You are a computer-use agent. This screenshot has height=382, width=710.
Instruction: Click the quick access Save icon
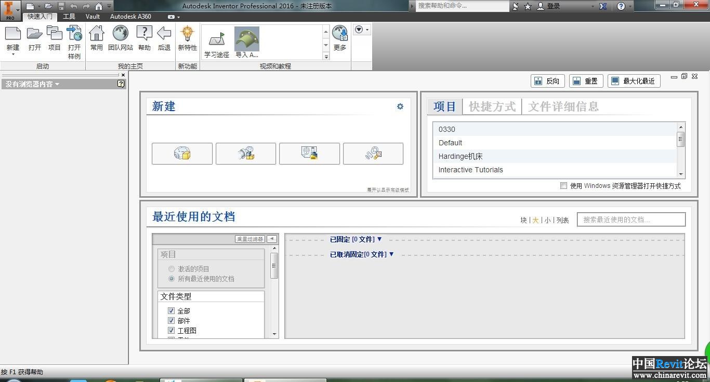click(61, 6)
